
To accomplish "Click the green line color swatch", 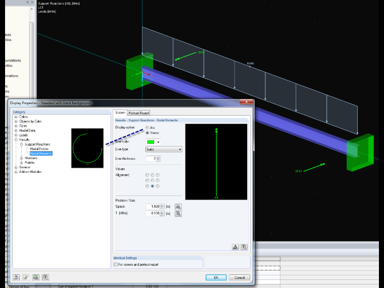I will click(151, 142).
